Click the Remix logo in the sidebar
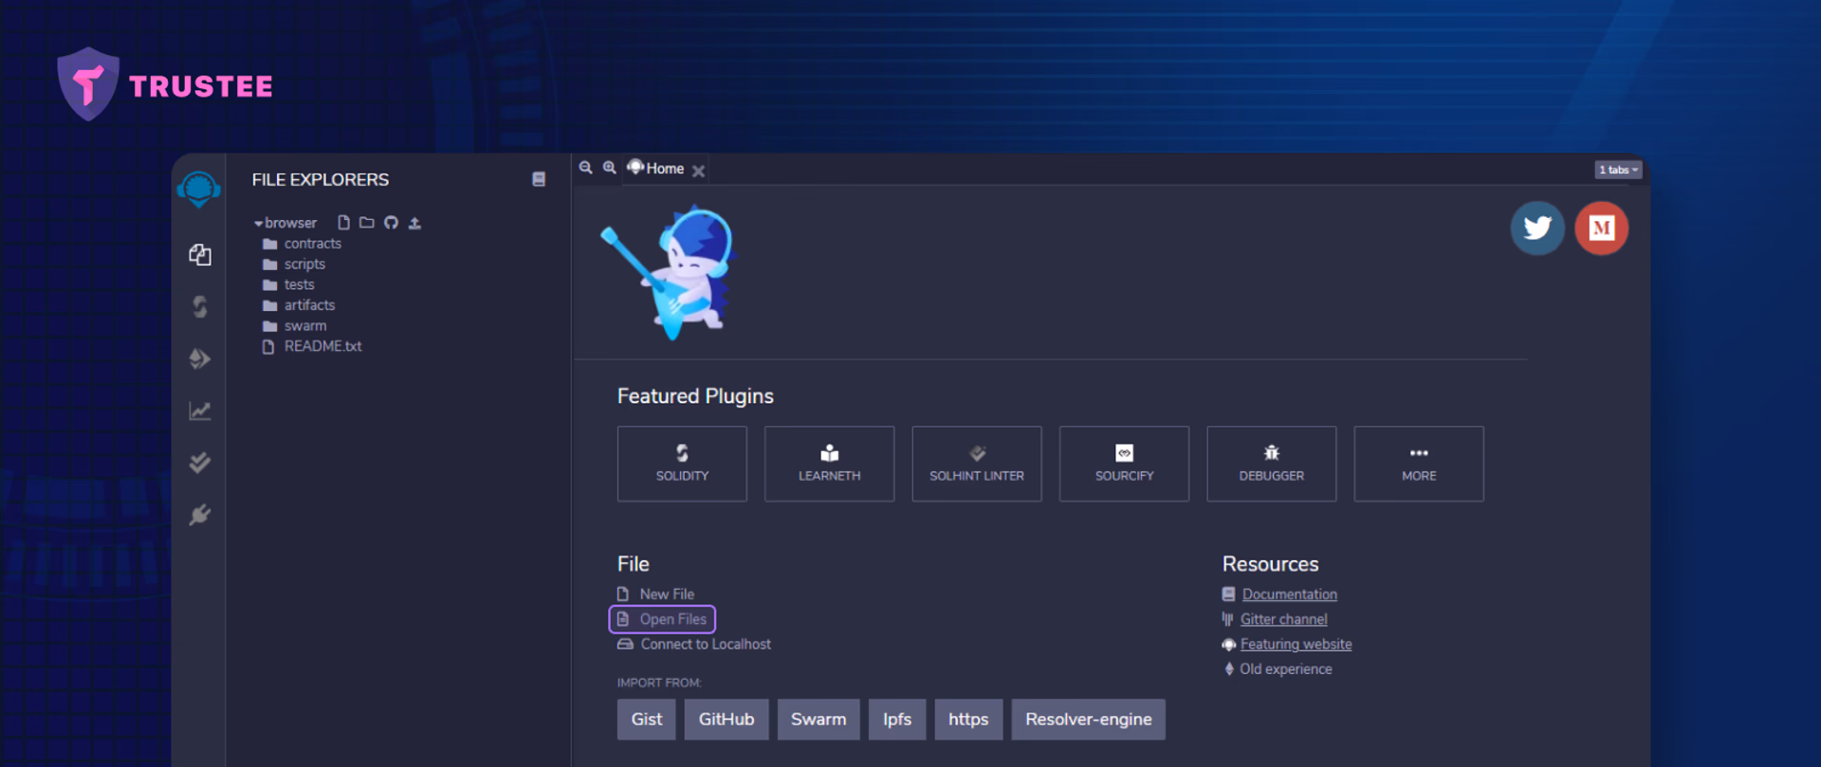1821x767 pixels. [199, 190]
